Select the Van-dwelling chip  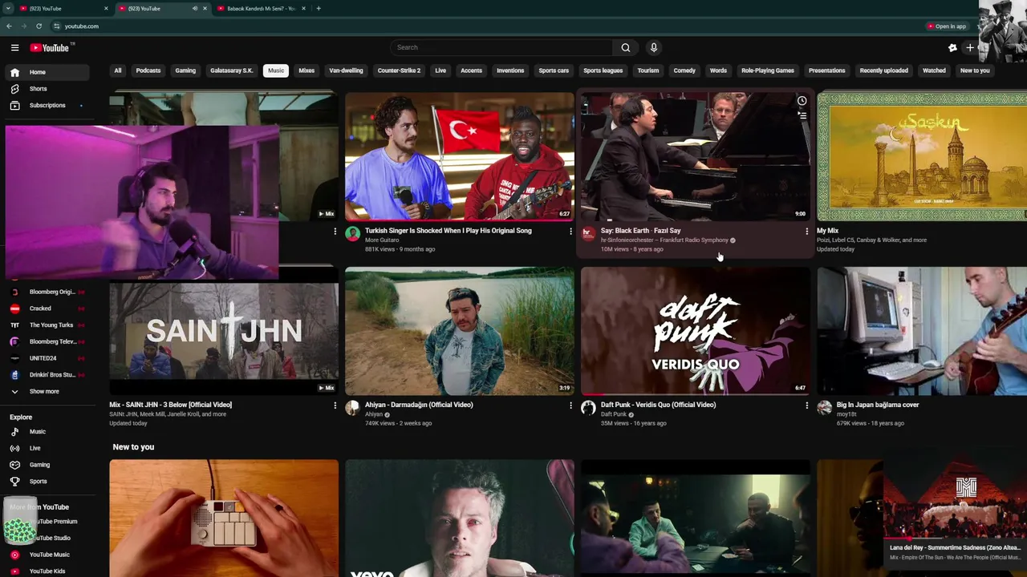point(346,71)
